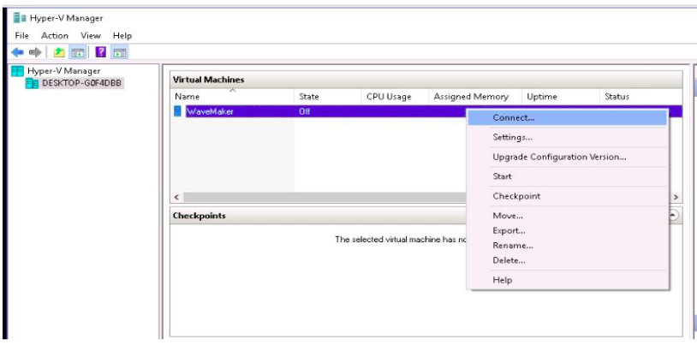
Task: Open the Action menu
Action: click(x=54, y=35)
